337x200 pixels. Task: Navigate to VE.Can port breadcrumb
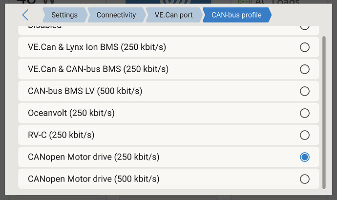[x=173, y=15]
